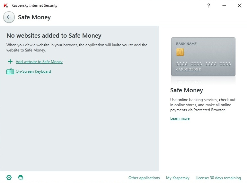The image size is (247, 183).
Task: Open support via the headset face icon
Action: pos(21,178)
